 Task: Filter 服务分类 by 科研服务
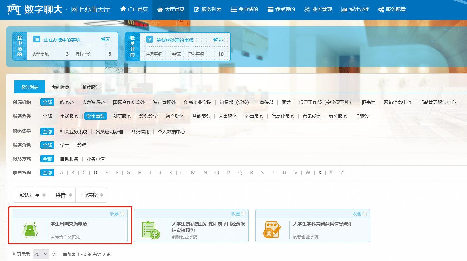point(122,116)
